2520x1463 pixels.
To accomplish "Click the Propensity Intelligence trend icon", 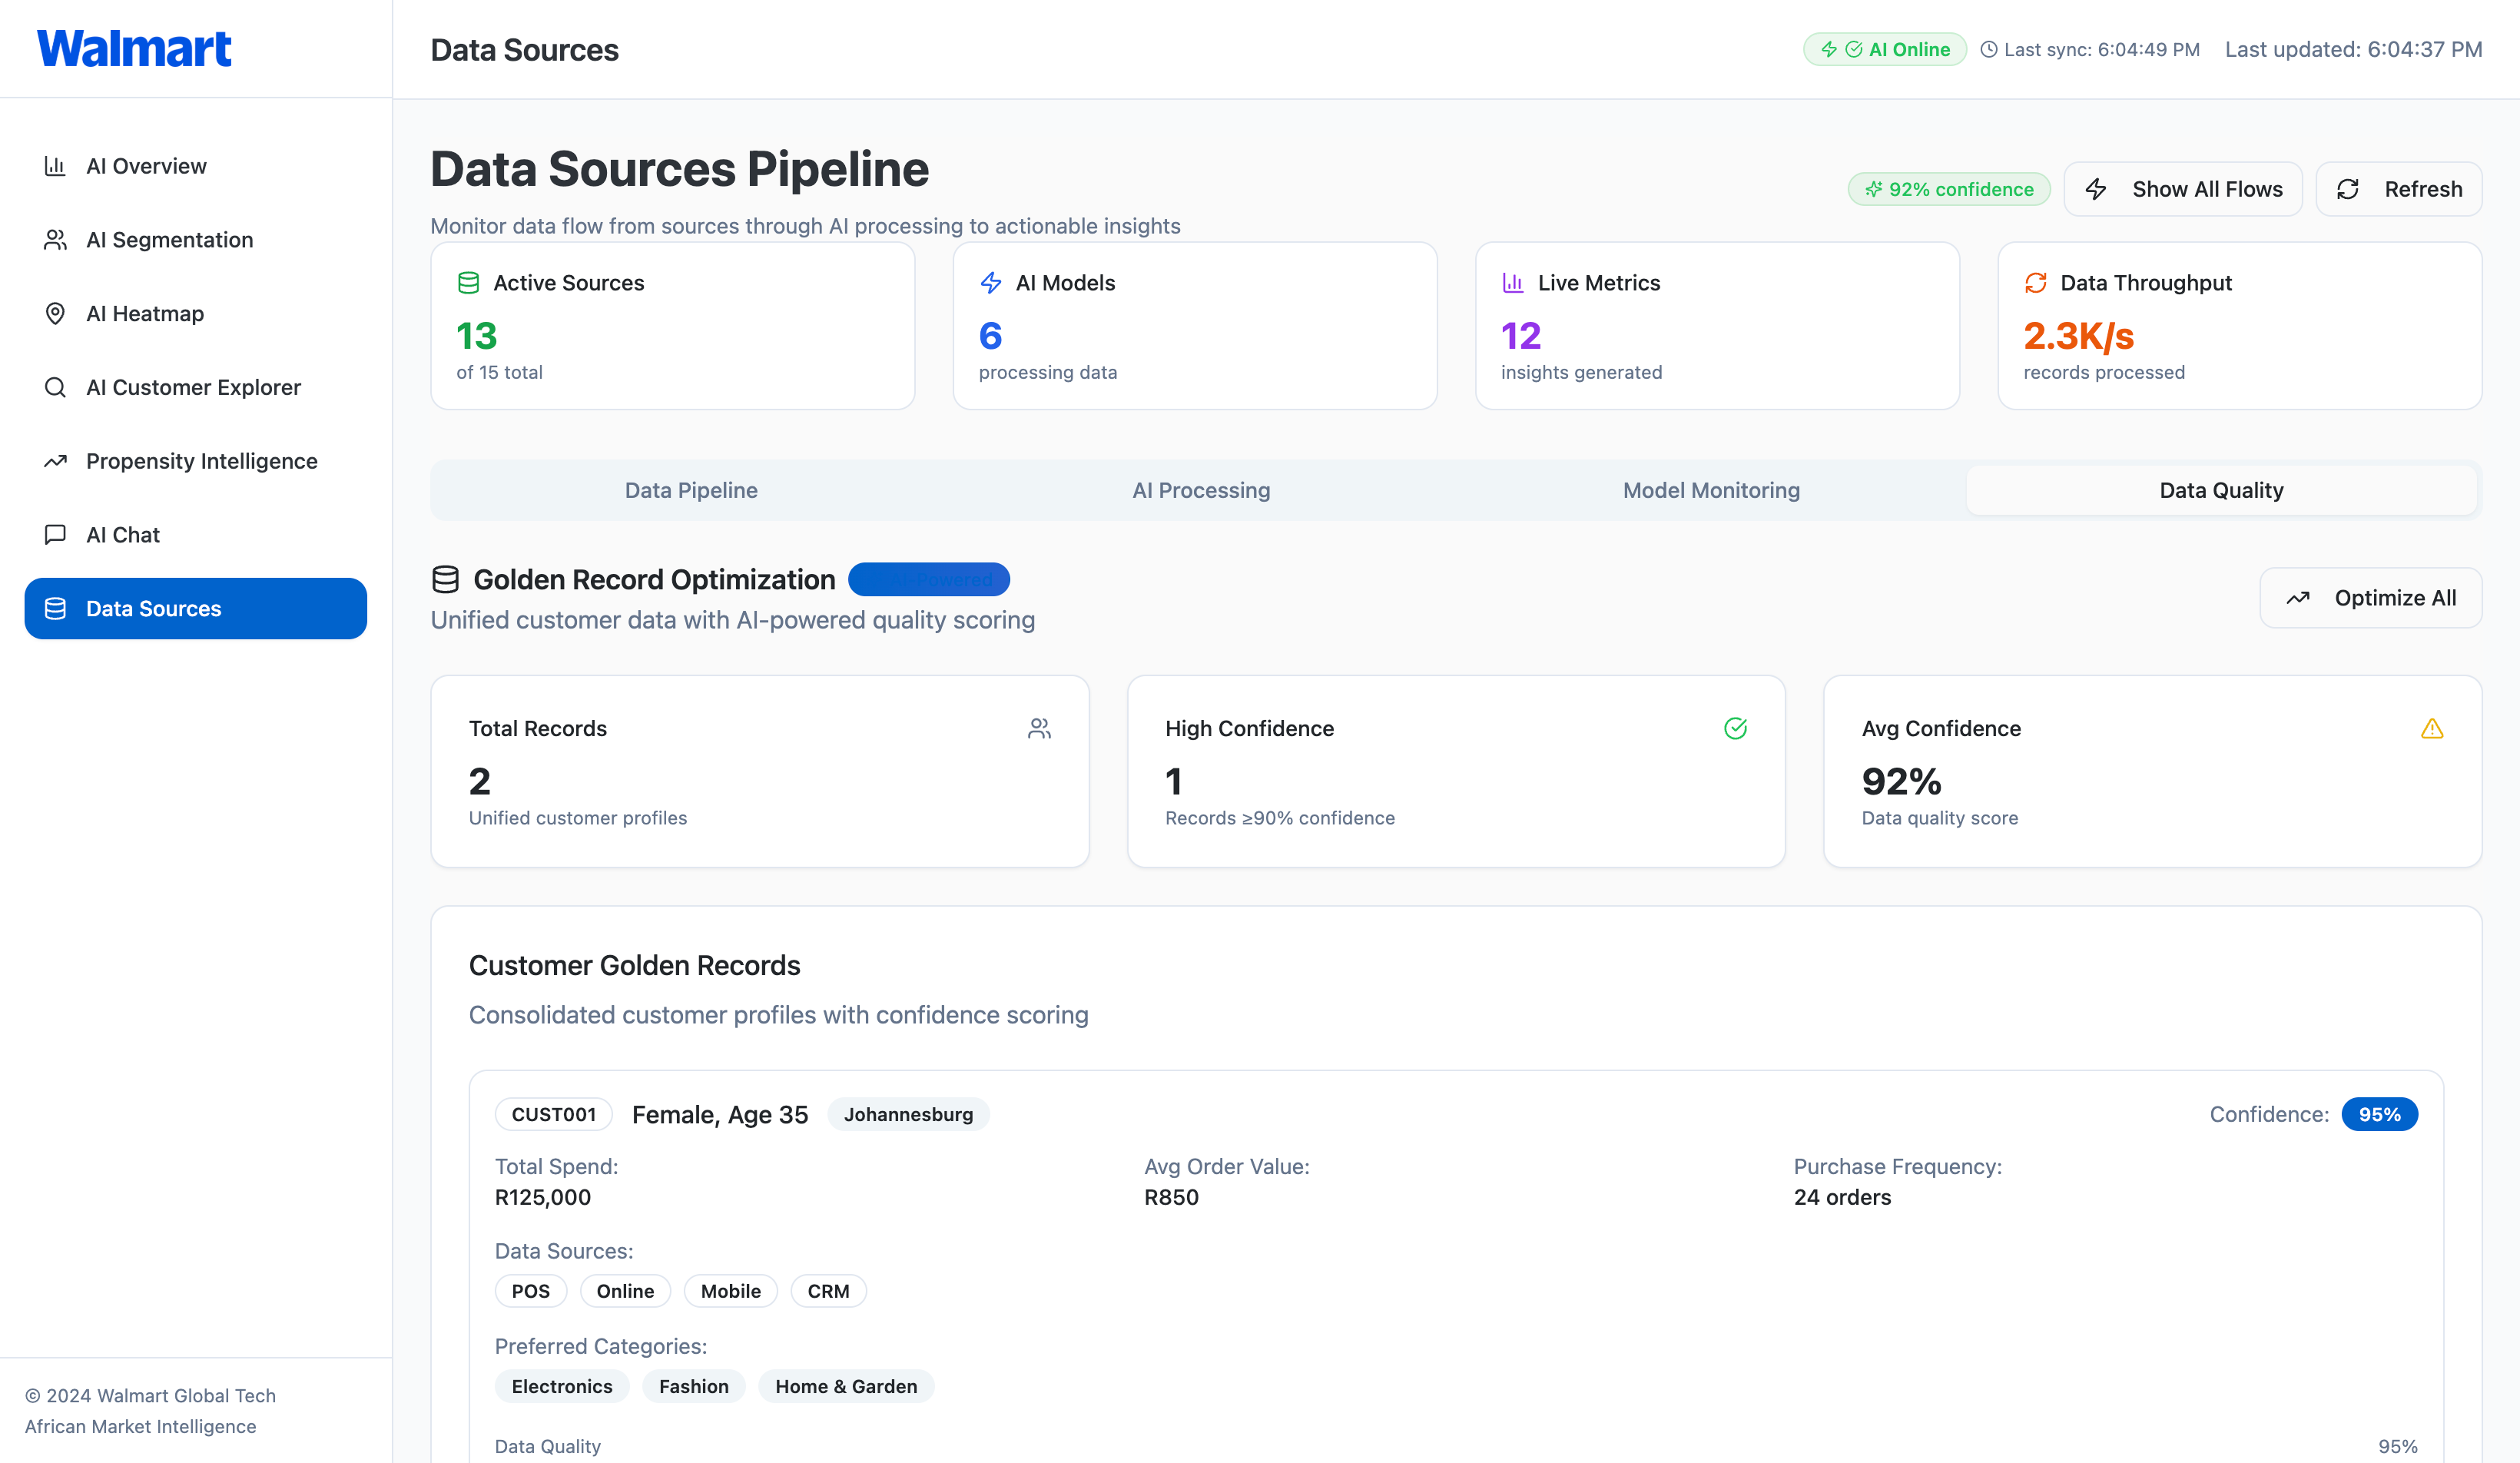I will point(55,461).
